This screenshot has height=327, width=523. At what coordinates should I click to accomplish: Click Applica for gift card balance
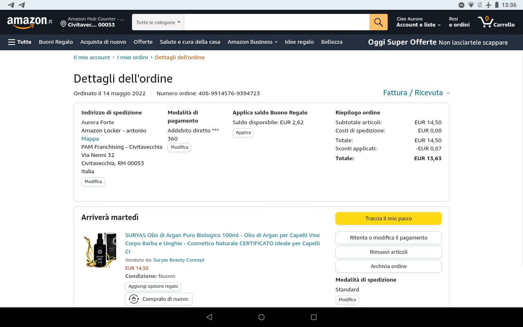click(x=243, y=132)
